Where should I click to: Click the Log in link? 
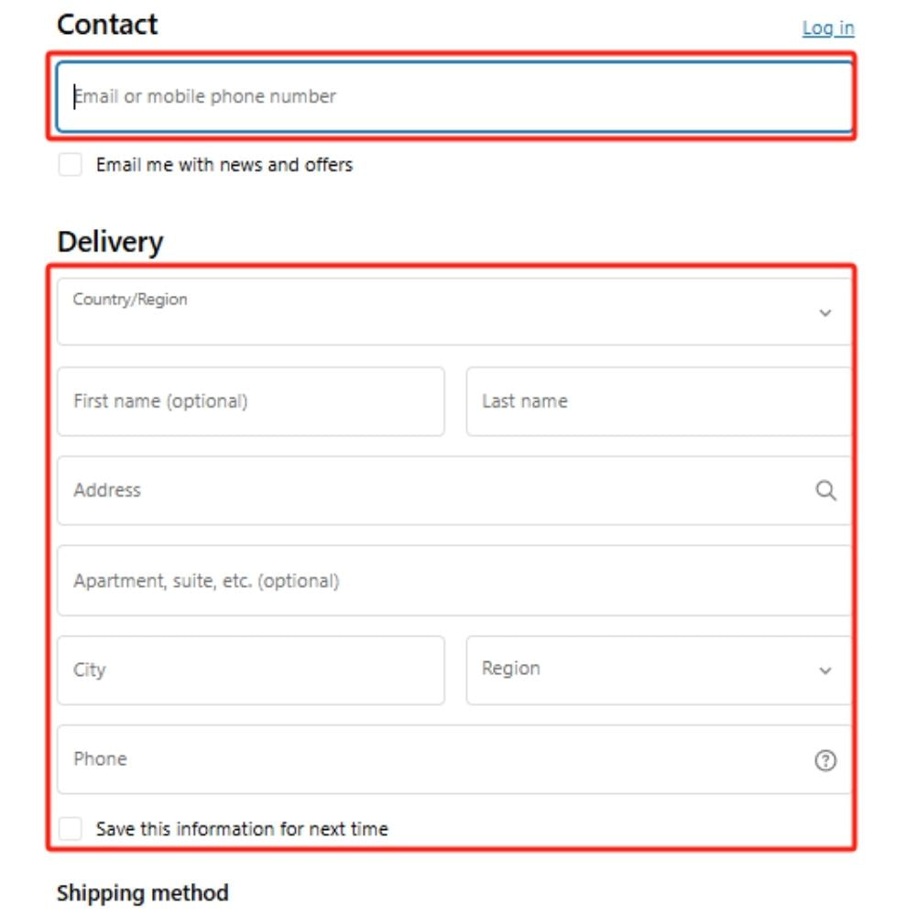coord(828,28)
